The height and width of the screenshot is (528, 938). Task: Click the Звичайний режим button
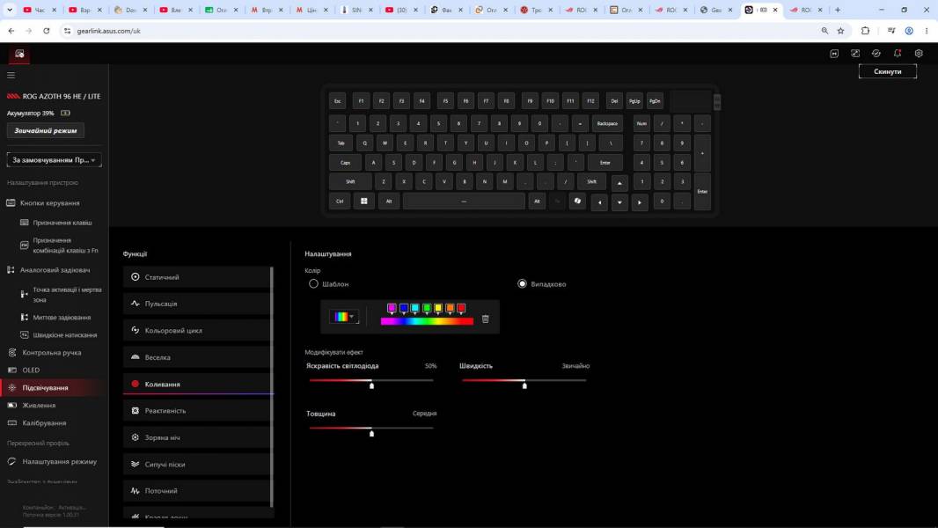[x=46, y=130]
